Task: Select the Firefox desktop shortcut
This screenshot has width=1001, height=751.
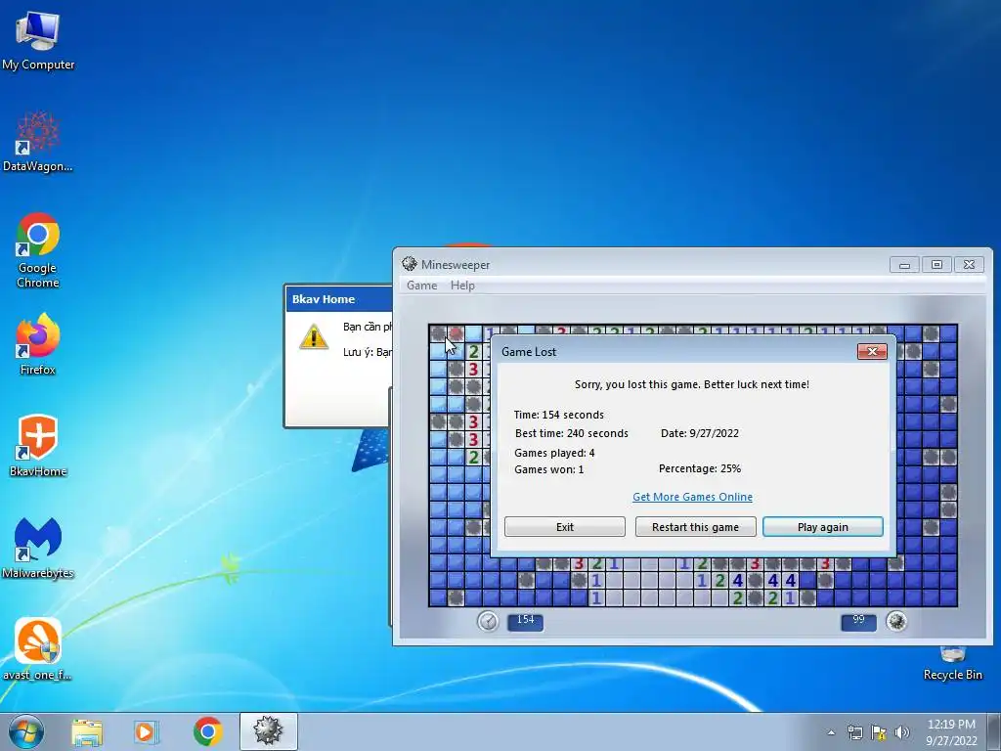Action: (38, 344)
